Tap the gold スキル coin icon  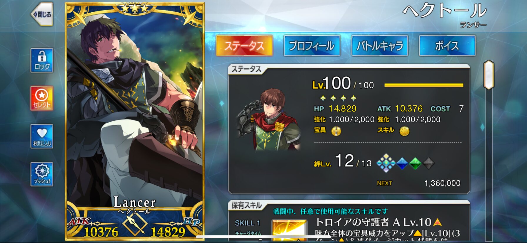[404, 131]
